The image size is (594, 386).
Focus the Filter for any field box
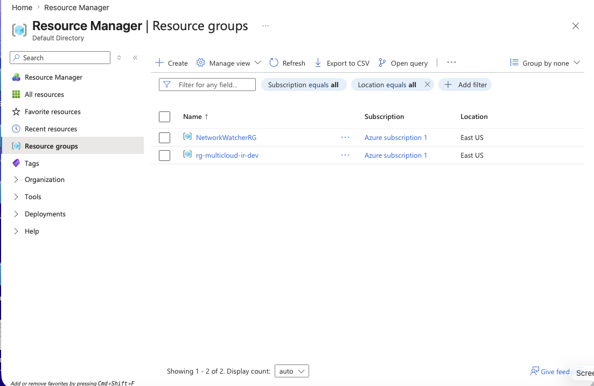coord(207,85)
